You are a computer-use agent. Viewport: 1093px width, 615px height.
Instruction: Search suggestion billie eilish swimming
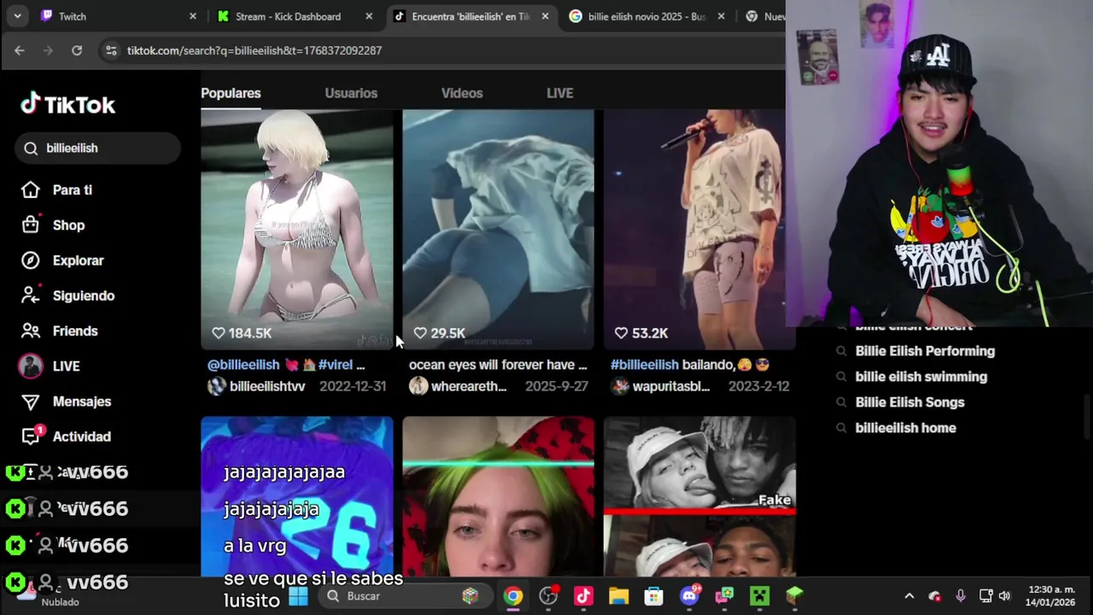tap(921, 377)
